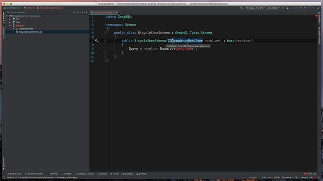Open the Explorer settings gear icon
The height and width of the screenshot is (181, 323).
(83, 12)
